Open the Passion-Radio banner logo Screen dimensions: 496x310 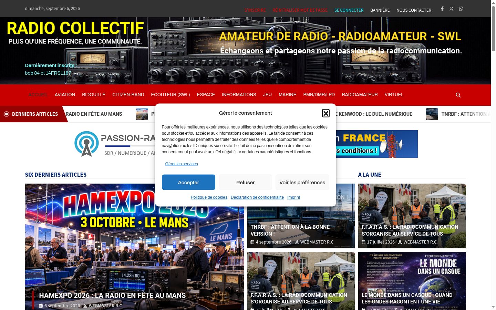pos(115,144)
